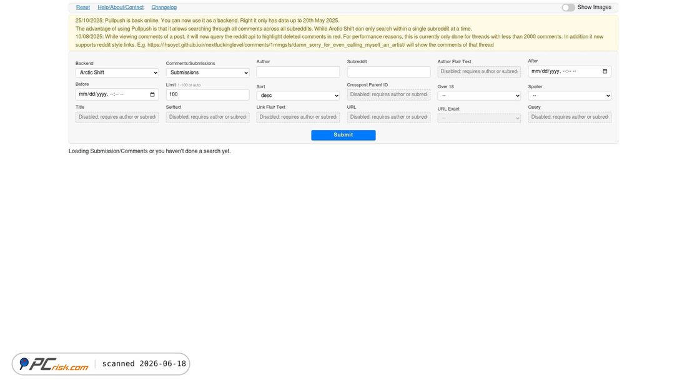Screen dimensions: 687x387
Task: Click the example github.io reddit-style URL text
Action: pos(276,45)
